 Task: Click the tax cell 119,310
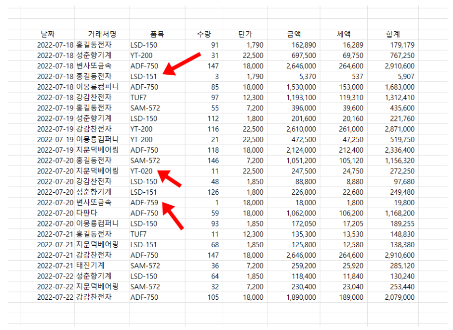pyautogui.click(x=343, y=98)
